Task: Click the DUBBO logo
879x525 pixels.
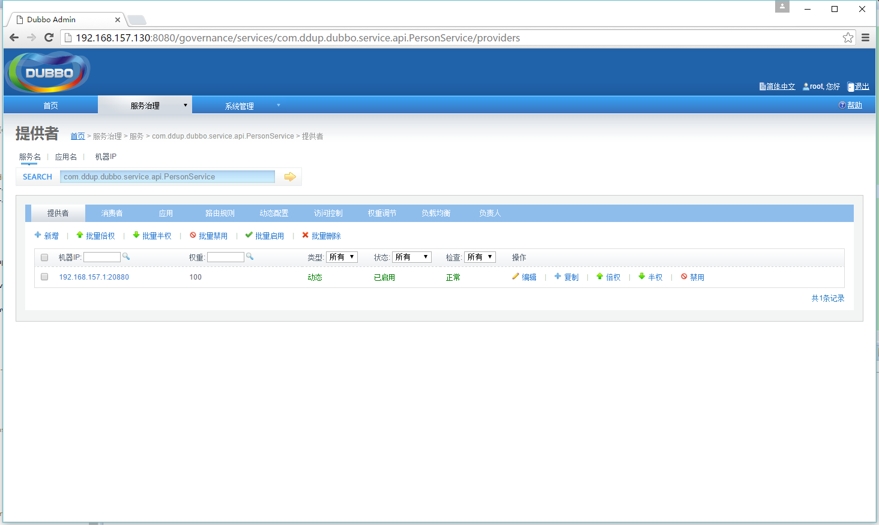Action: (49, 73)
